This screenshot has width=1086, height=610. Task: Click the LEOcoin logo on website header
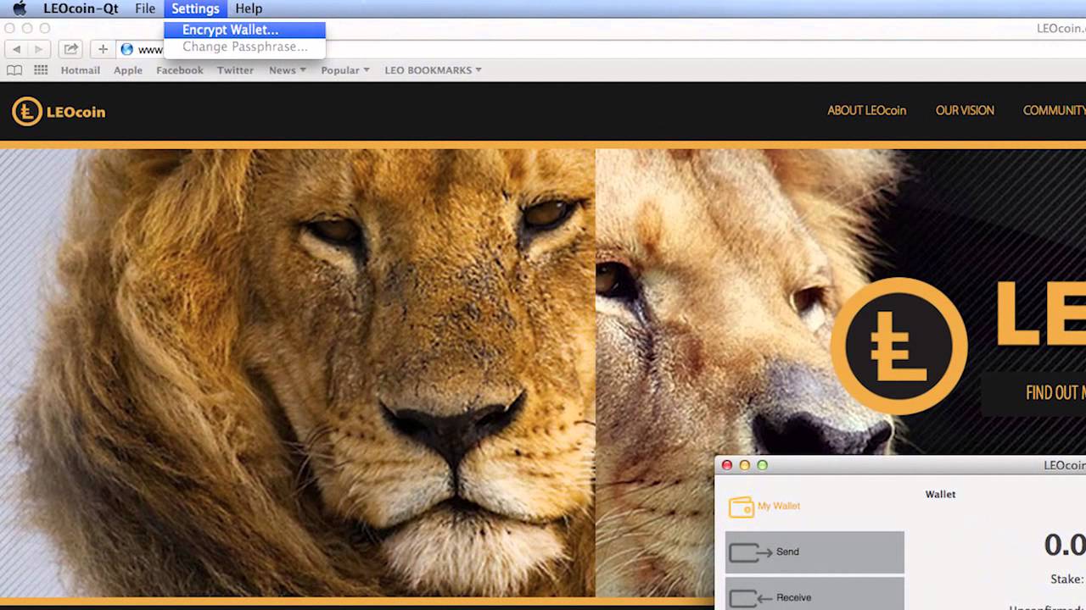coord(59,111)
